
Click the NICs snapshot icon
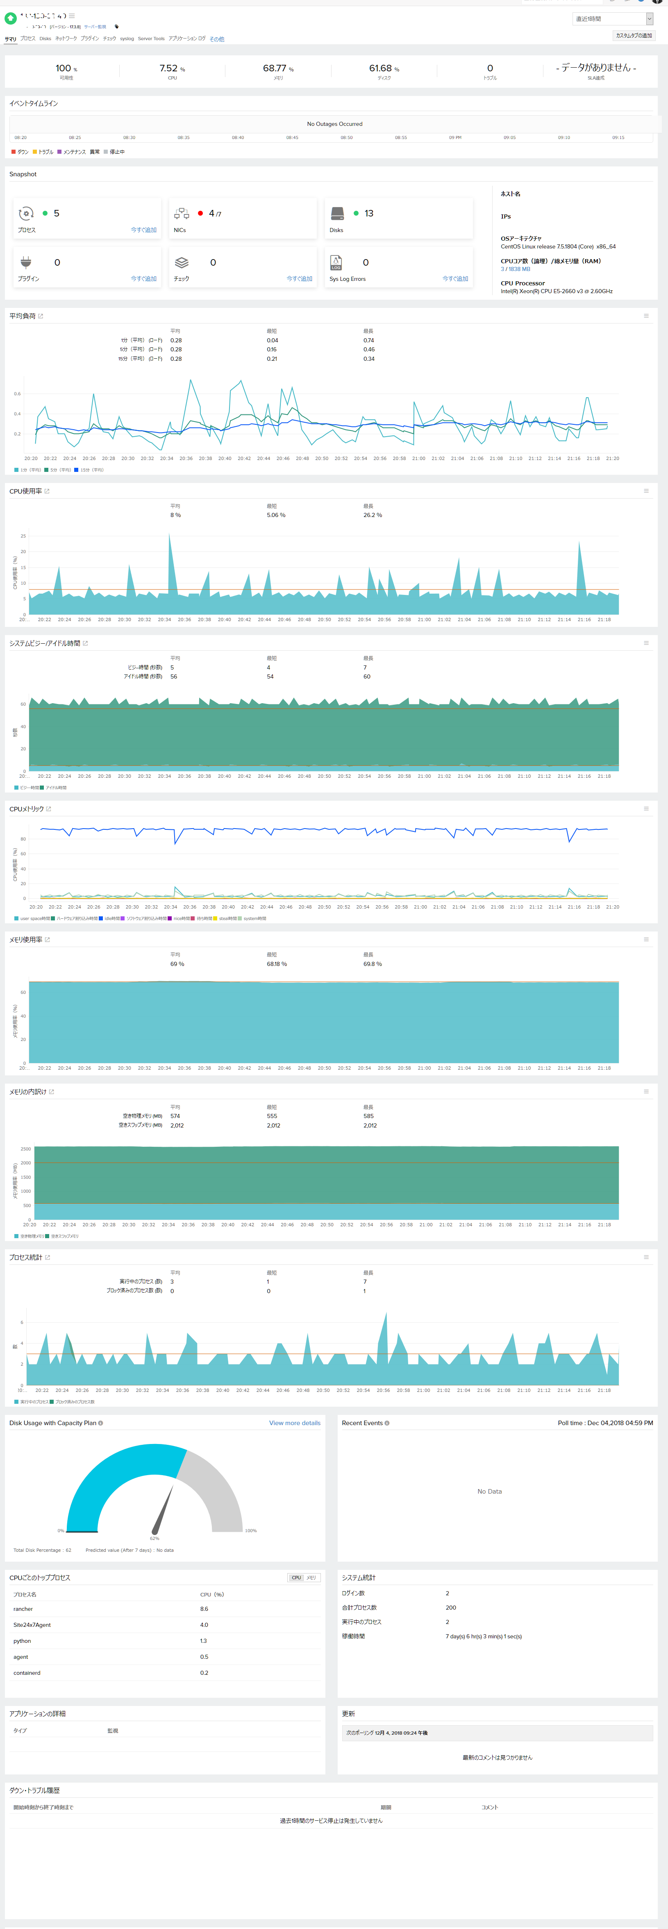(x=181, y=214)
